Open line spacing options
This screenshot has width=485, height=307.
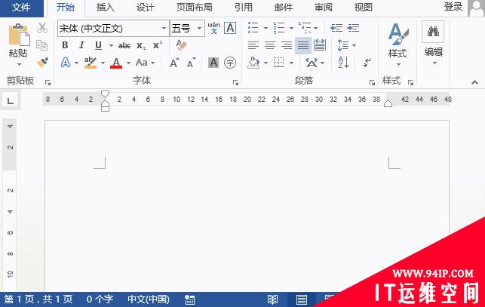pyautogui.click(x=346, y=45)
